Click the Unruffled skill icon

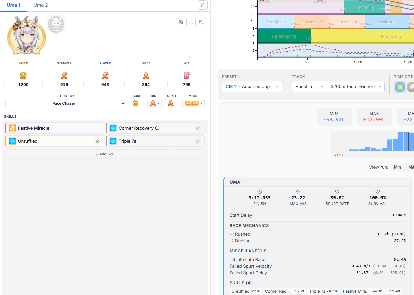12,141
